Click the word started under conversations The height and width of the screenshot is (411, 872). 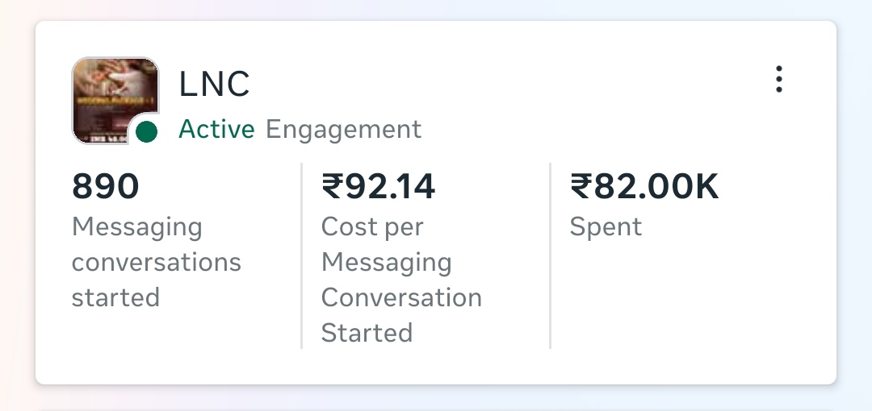click(x=115, y=297)
